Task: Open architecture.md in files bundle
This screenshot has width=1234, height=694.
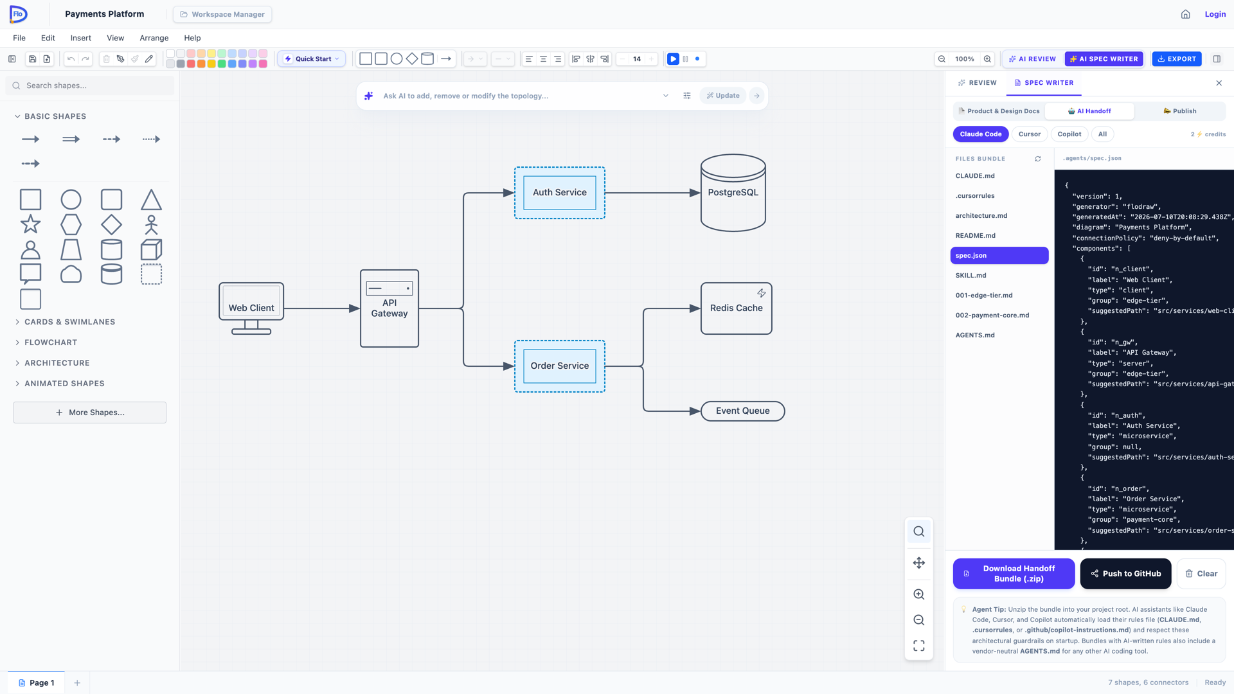Action: click(999, 216)
